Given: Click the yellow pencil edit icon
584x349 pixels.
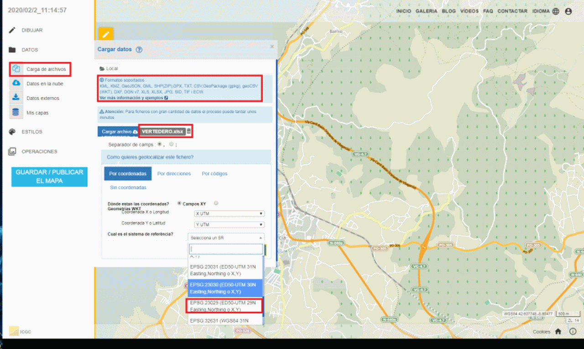Looking at the screenshot, I should (105, 34).
